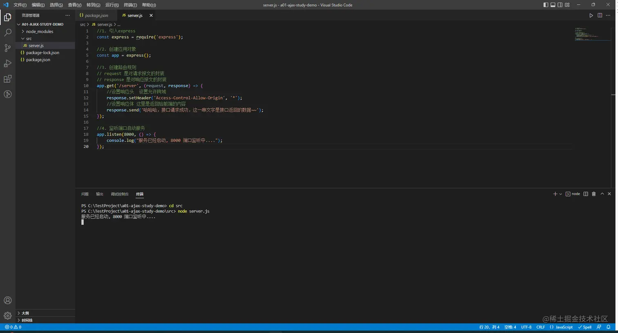Add a new terminal with plus icon
The height and width of the screenshot is (333, 618).
[x=555, y=194]
